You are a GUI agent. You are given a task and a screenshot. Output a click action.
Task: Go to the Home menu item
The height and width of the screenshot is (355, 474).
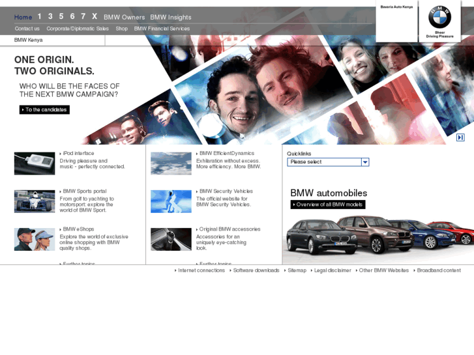pos(23,17)
